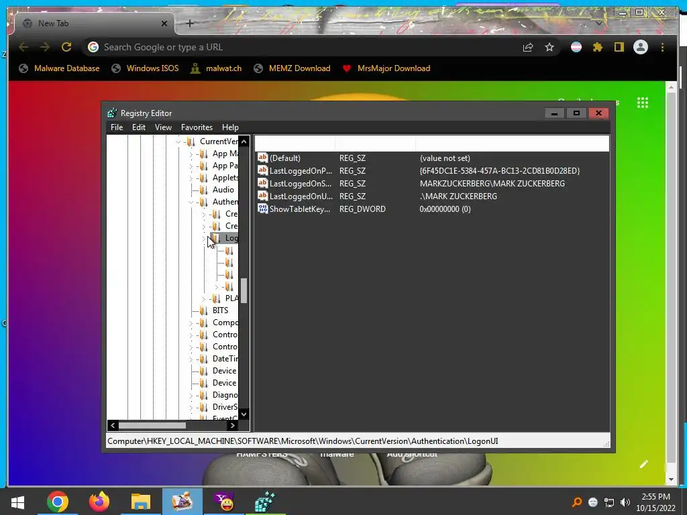Open the File menu in Registry Editor
The width and height of the screenshot is (687, 515).
pyautogui.click(x=117, y=127)
